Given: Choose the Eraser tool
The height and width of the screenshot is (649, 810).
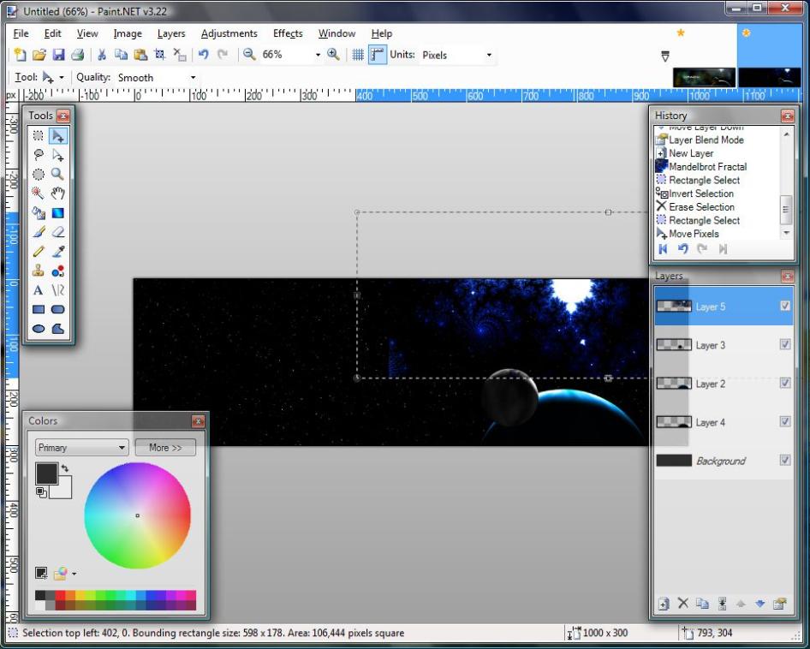Looking at the screenshot, I should [x=58, y=232].
